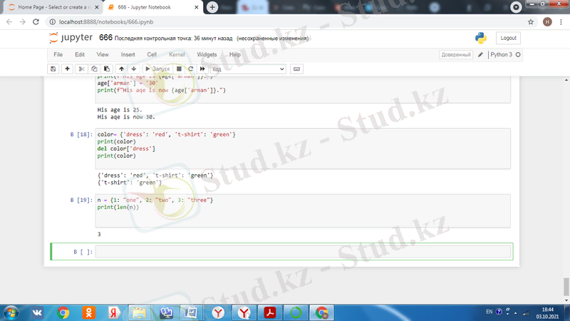Move the selected cell down arrow
The image size is (570, 321).
tap(134, 68)
